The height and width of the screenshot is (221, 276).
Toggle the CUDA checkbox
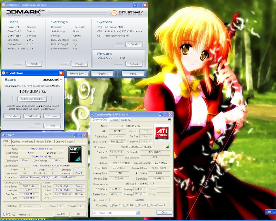(125, 205)
